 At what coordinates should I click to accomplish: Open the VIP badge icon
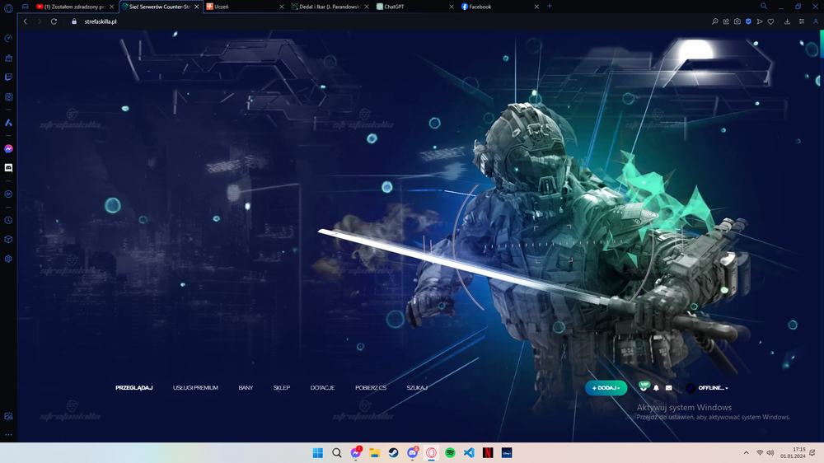click(644, 386)
